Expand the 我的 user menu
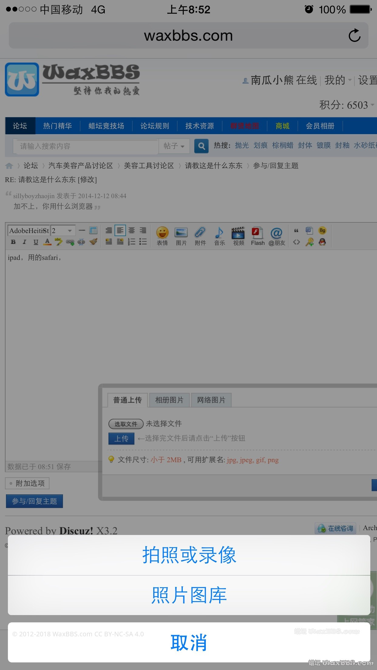The height and width of the screenshot is (670, 377). [x=338, y=80]
